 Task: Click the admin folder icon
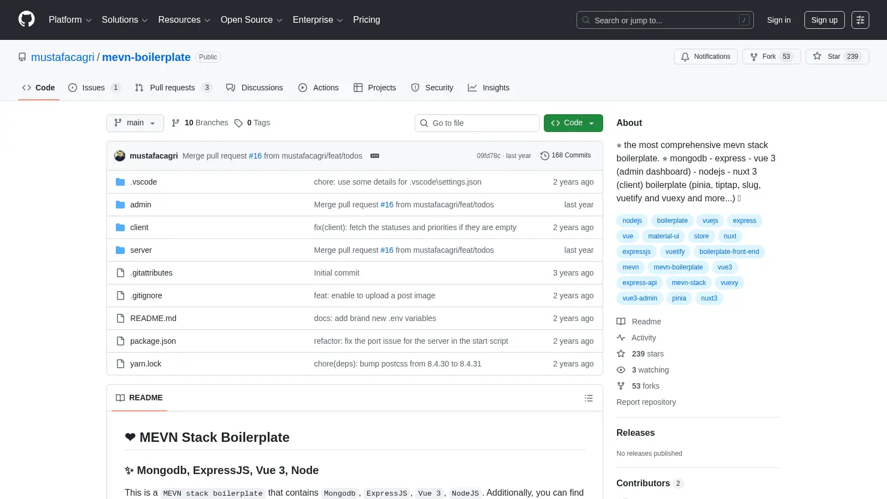120,205
